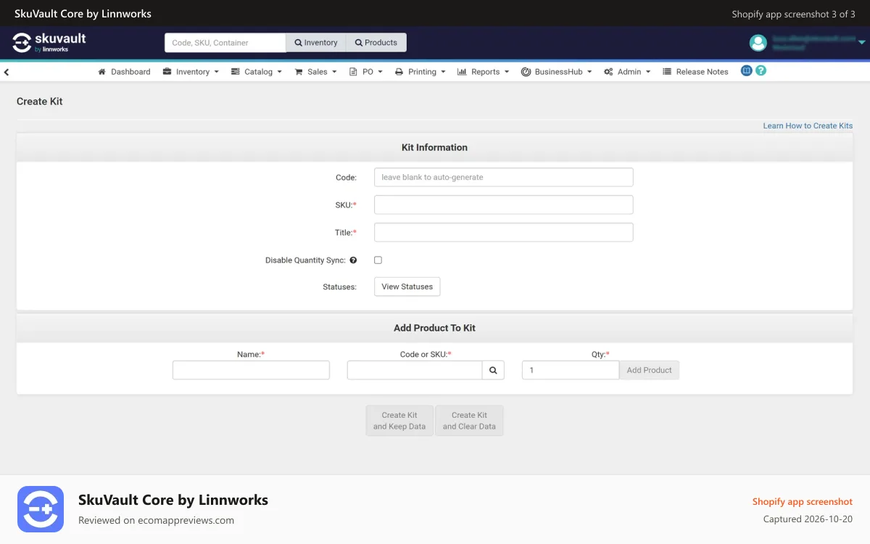Viewport: 870px width, 544px height.
Task: Click the Kit Information section header
Action: point(434,147)
